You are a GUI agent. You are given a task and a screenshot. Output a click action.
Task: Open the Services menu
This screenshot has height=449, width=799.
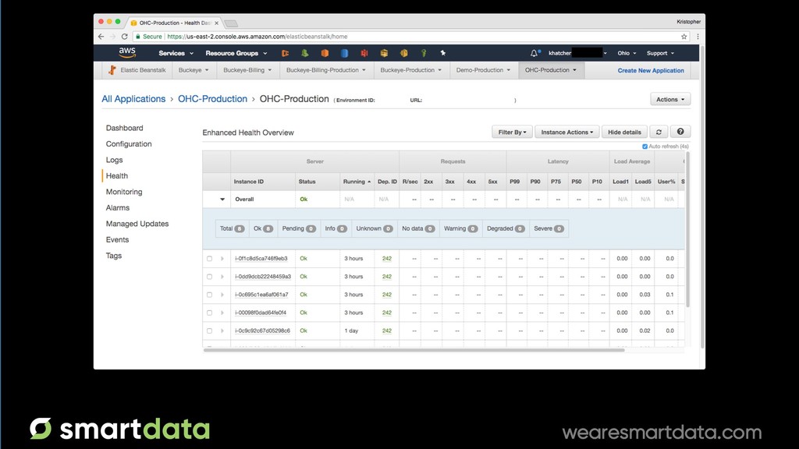click(176, 53)
